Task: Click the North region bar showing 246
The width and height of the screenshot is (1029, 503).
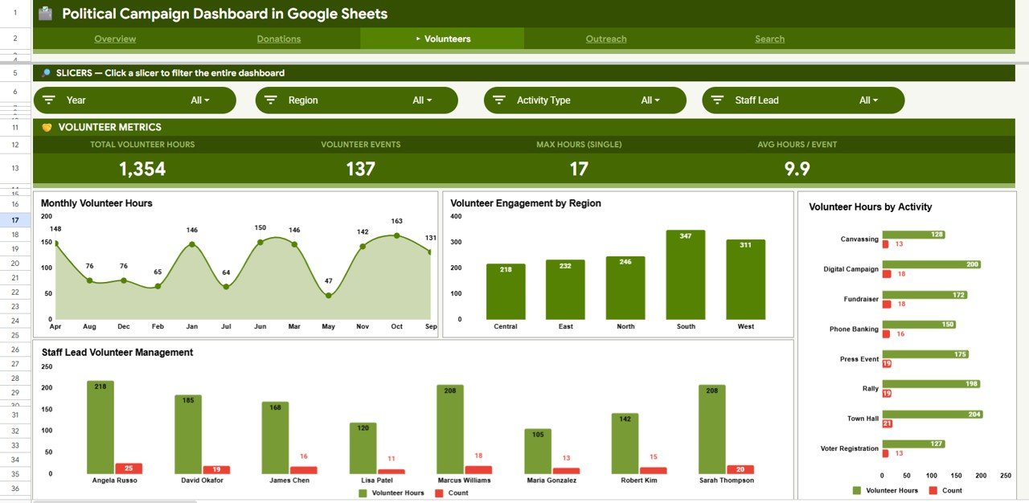Action: point(625,288)
